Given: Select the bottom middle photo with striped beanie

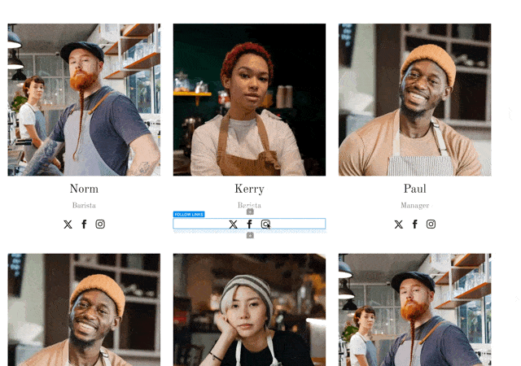Looking at the screenshot, I should click(249, 309).
